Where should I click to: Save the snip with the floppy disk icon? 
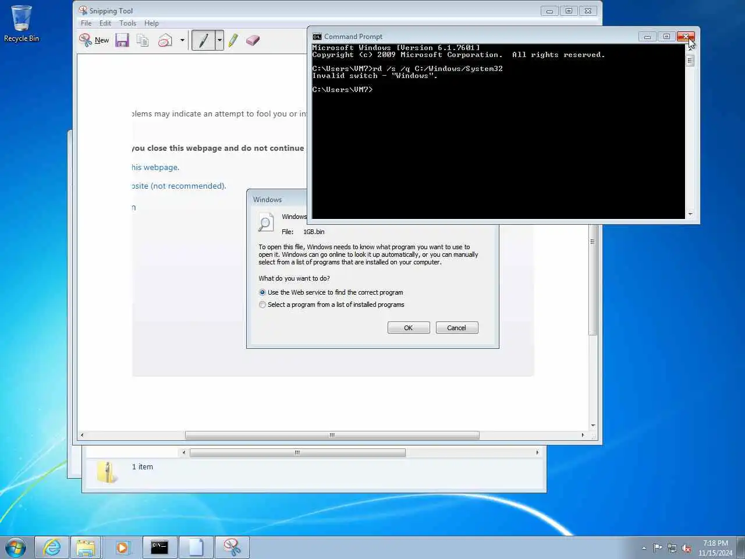coord(122,40)
